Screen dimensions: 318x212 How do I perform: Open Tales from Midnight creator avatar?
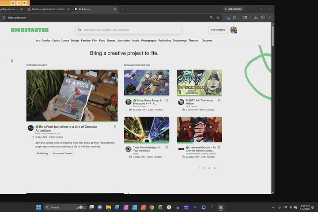click(x=128, y=149)
